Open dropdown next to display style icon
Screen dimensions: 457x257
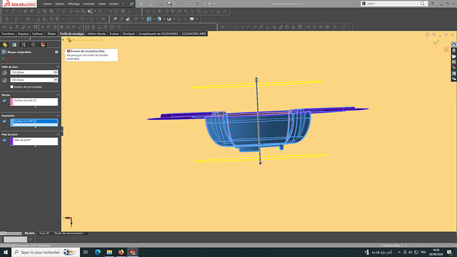[x=164, y=19]
